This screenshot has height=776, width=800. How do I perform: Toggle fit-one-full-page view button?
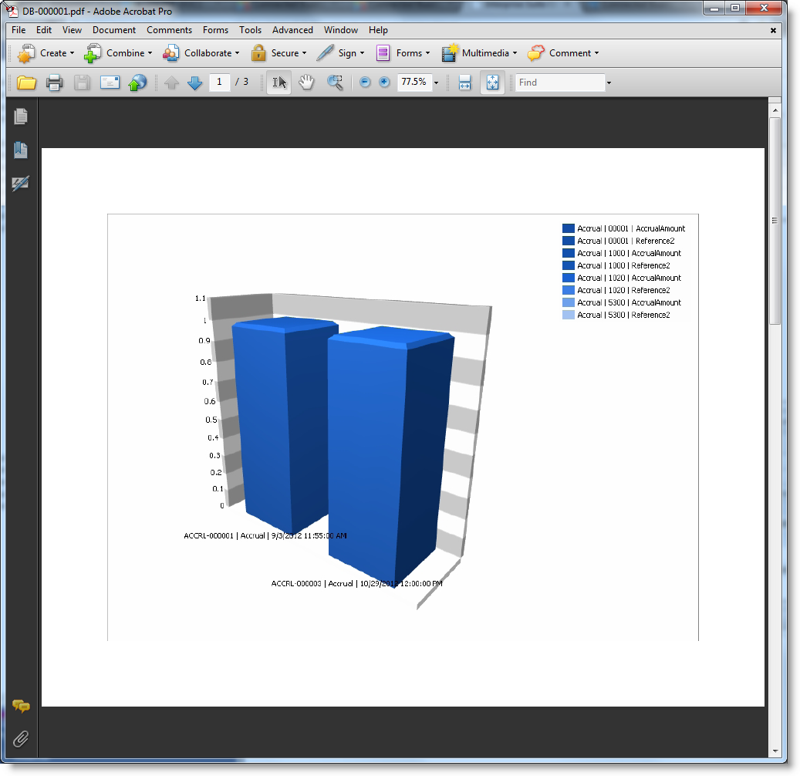[492, 83]
